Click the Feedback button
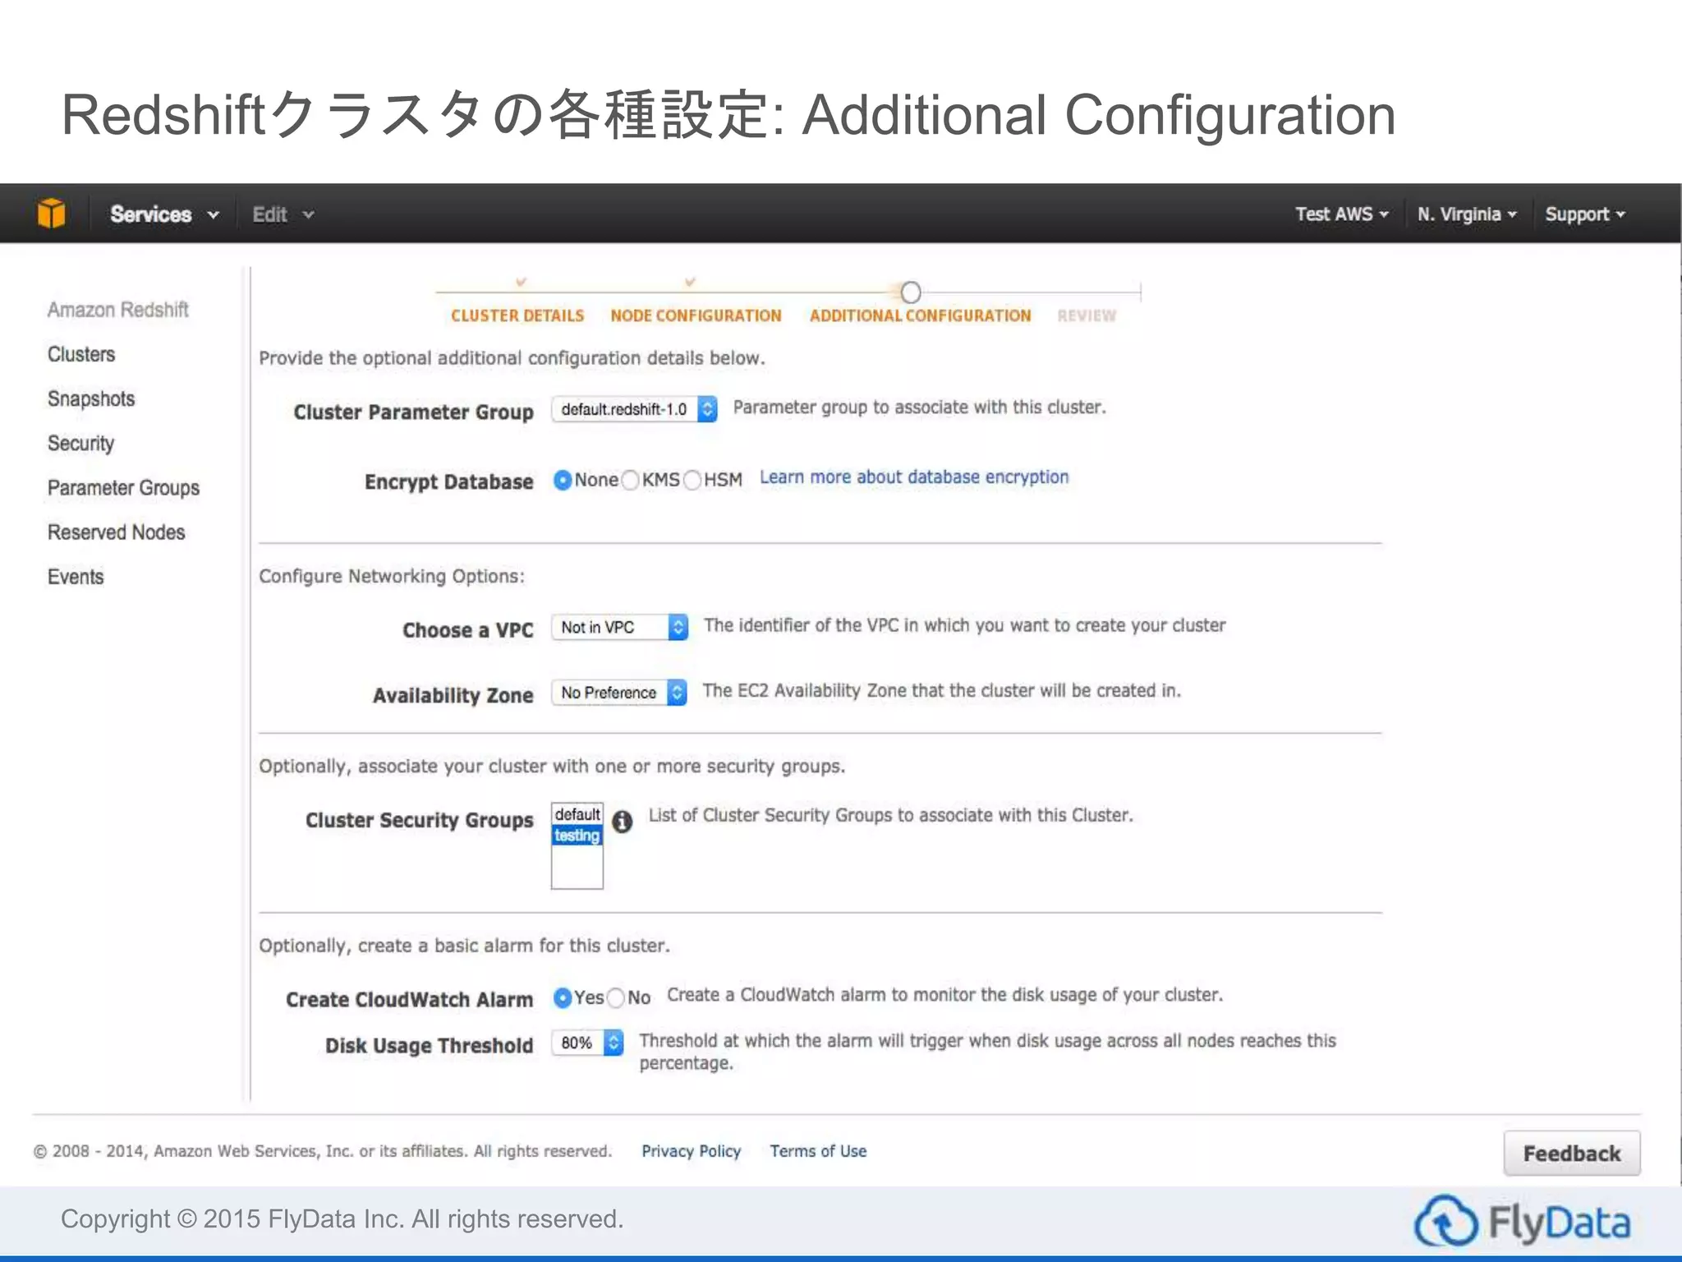1682x1262 pixels. 1572,1154
